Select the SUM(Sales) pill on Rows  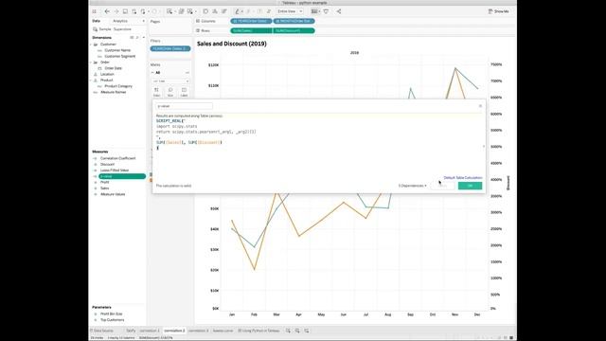tap(251, 30)
